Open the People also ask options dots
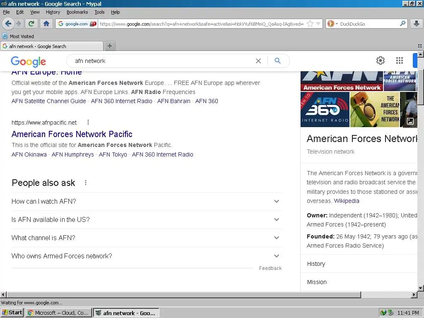424x318 pixels. tap(86, 183)
